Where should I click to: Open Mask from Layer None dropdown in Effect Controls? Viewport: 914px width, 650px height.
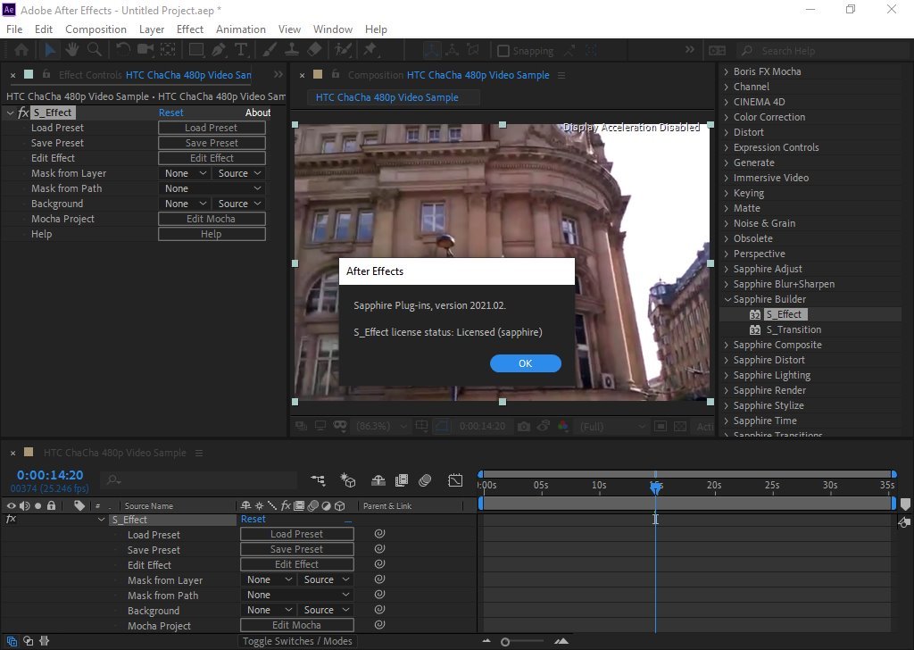[185, 173]
